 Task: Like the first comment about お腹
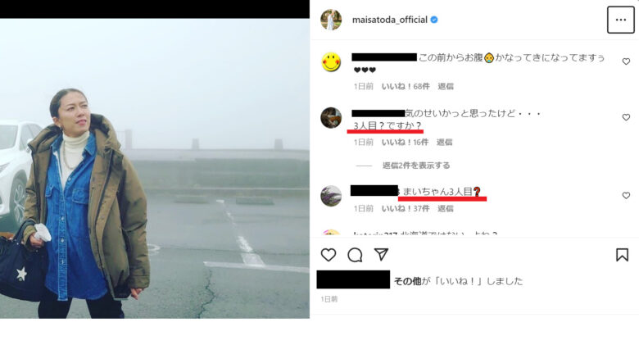pos(626,61)
